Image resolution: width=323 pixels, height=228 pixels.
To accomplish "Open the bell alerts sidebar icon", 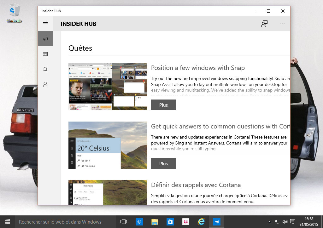I will tap(45, 69).
